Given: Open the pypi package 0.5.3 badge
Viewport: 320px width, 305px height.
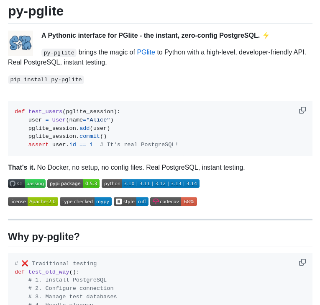Looking at the screenshot, I should (x=74, y=184).
